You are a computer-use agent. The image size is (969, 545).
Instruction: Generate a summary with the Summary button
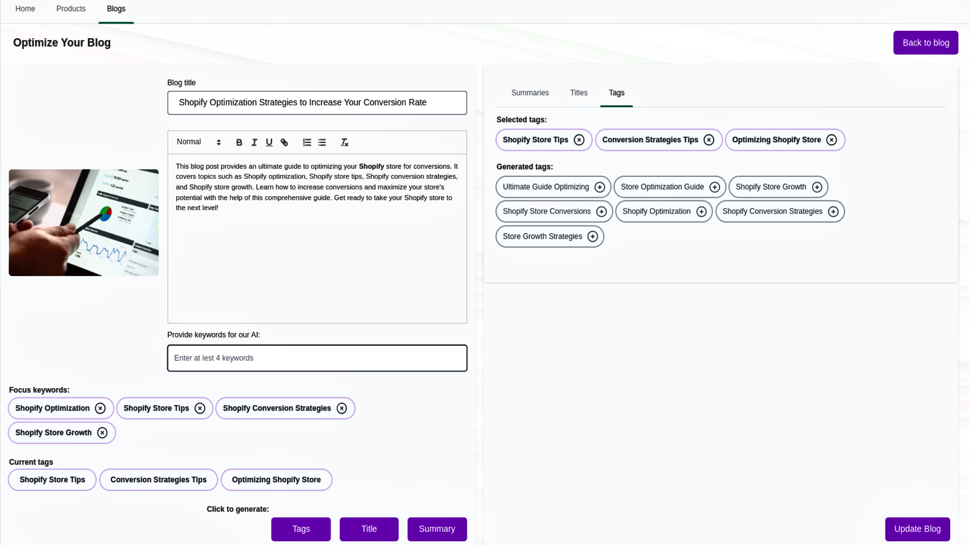[x=437, y=529]
